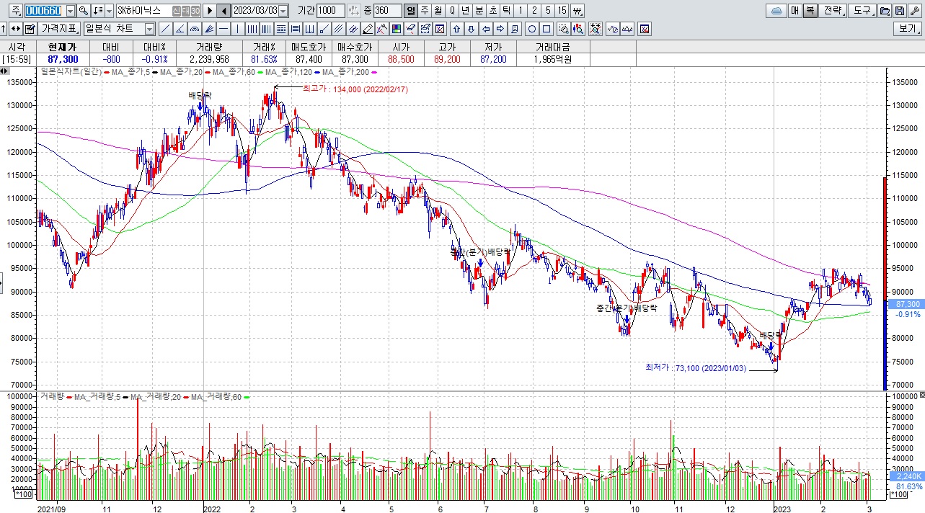Select the trend line drawing tool

[166, 29]
